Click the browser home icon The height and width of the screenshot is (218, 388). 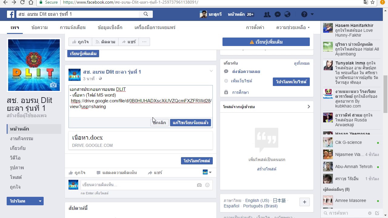[31, 2]
